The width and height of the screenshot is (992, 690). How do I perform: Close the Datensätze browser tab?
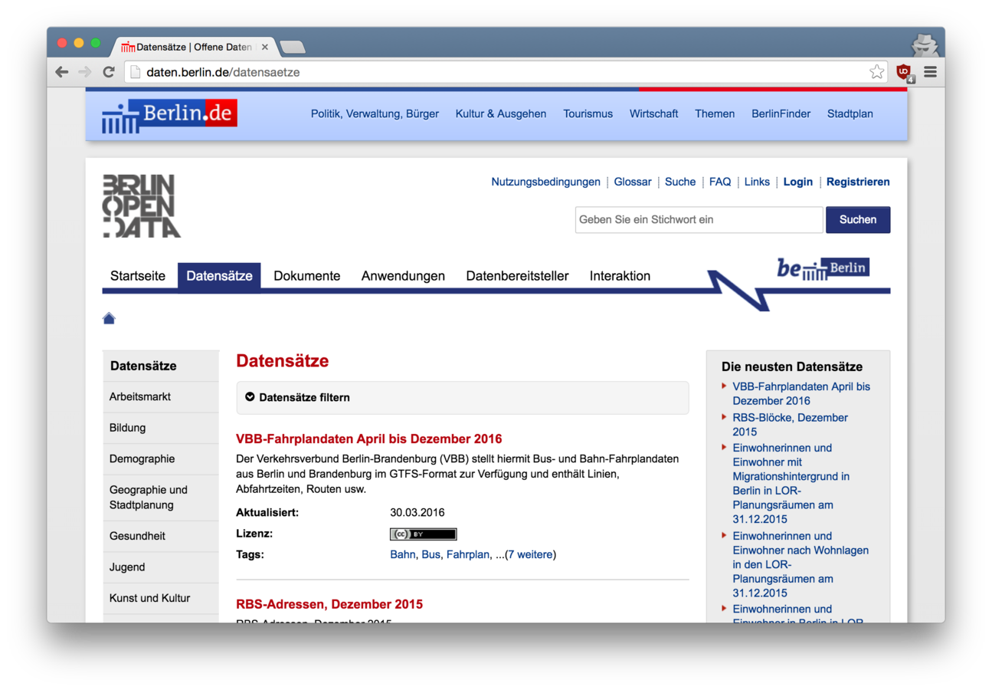click(265, 47)
